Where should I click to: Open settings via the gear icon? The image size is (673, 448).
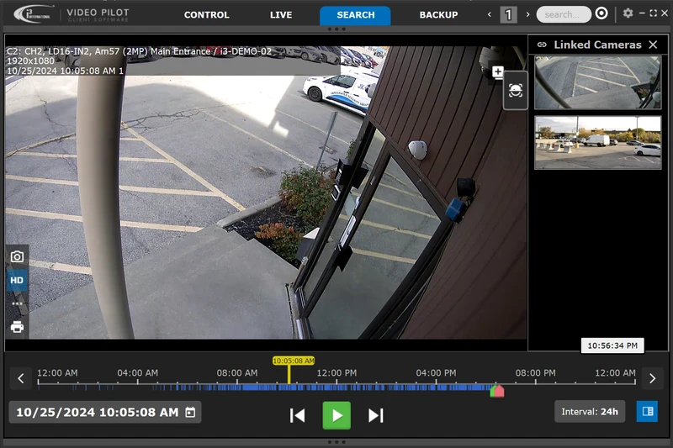point(628,13)
